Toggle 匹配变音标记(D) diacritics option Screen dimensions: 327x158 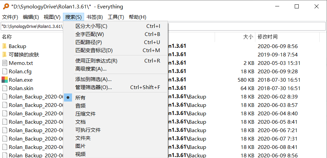(115, 50)
